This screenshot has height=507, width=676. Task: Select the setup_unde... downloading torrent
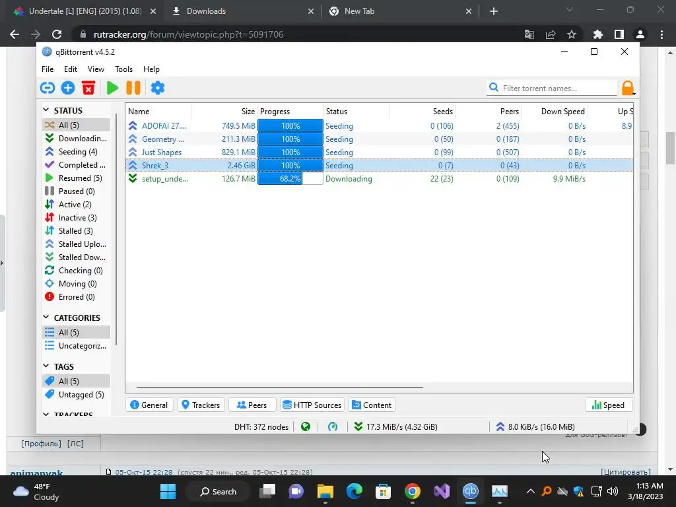pyautogui.click(x=380, y=178)
